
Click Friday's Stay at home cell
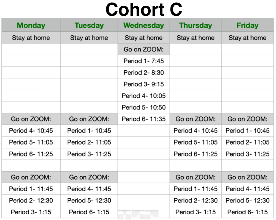pos(248,38)
